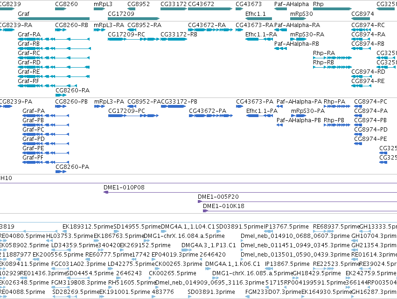The width and height of the screenshot is (397, 299).
Task: Select the Rhp-RB transcript label
Action: 323,63
